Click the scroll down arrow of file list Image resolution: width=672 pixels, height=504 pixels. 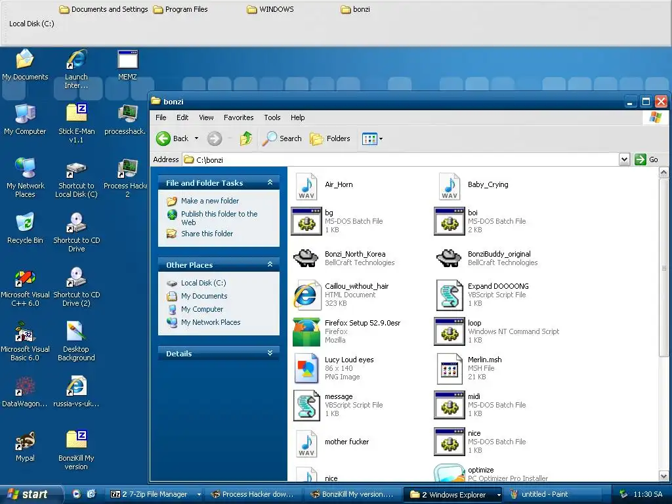[663, 476]
